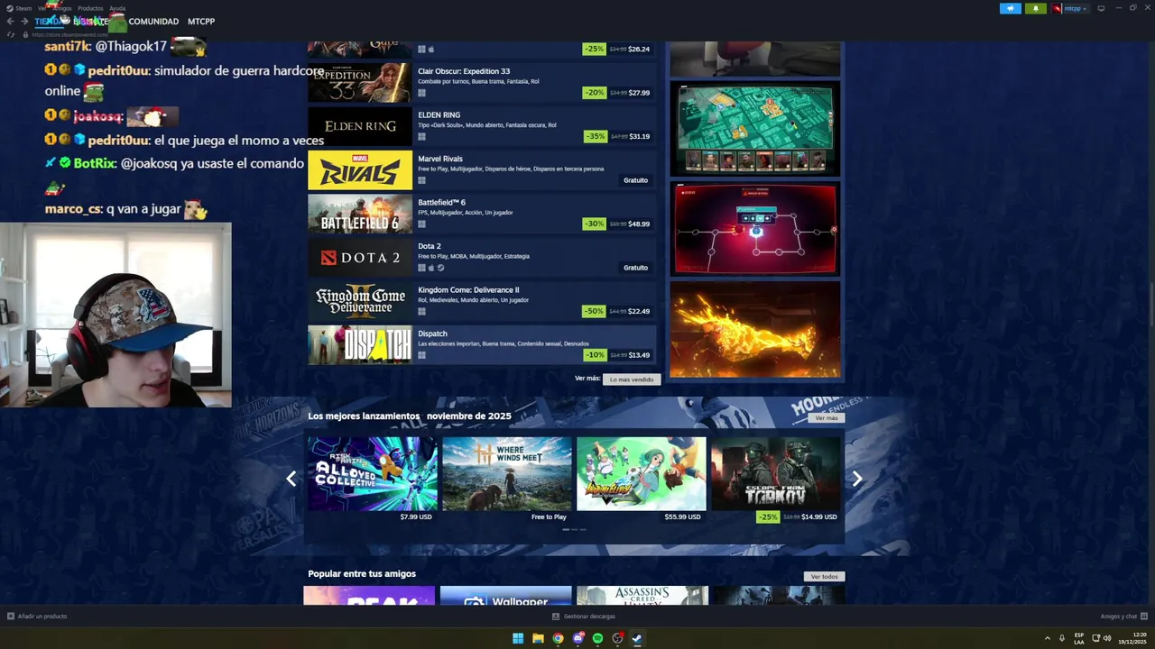Screen dimensions: 1155x649
Task: Open the Steam menu
Action: point(23,8)
